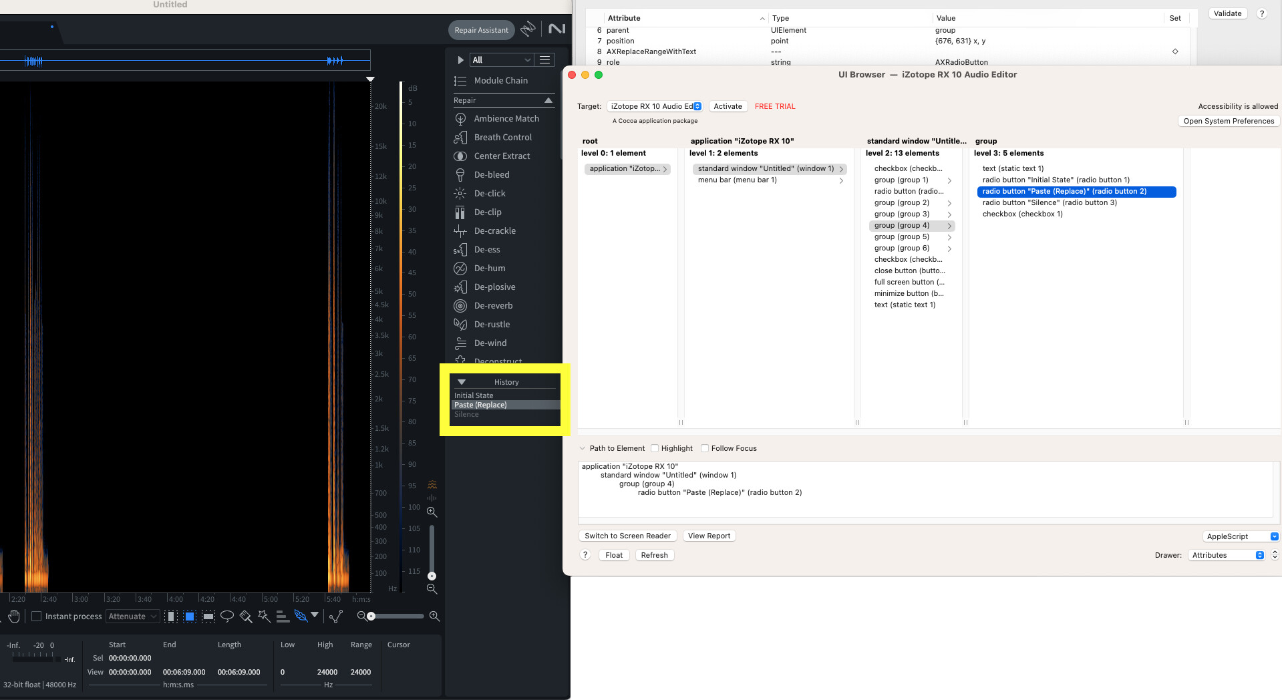1282x700 pixels.
Task: Open the feathering options arrow
Action: 315,615
